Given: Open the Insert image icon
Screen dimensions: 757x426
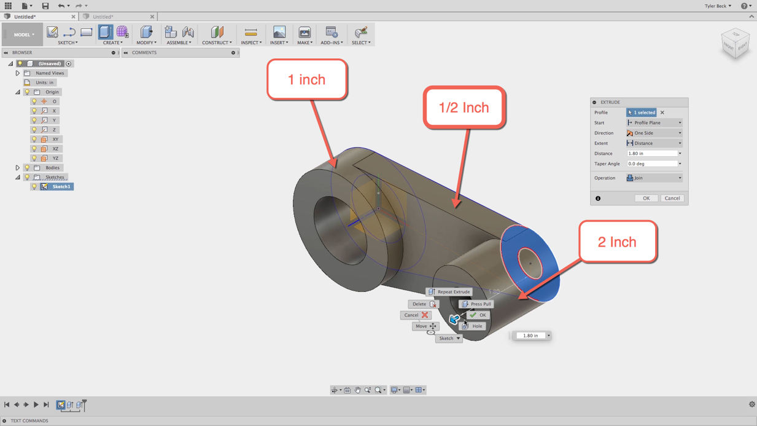Looking at the screenshot, I should tap(279, 32).
